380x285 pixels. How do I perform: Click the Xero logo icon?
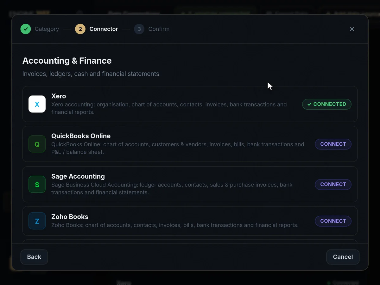(37, 104)
